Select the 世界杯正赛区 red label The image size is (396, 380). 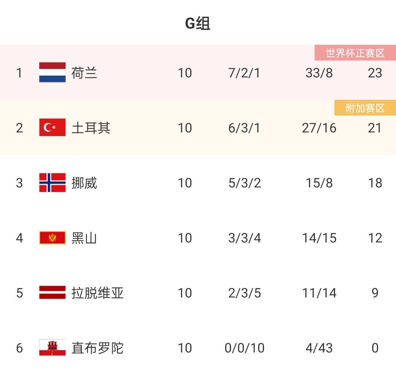pos(355,53)
